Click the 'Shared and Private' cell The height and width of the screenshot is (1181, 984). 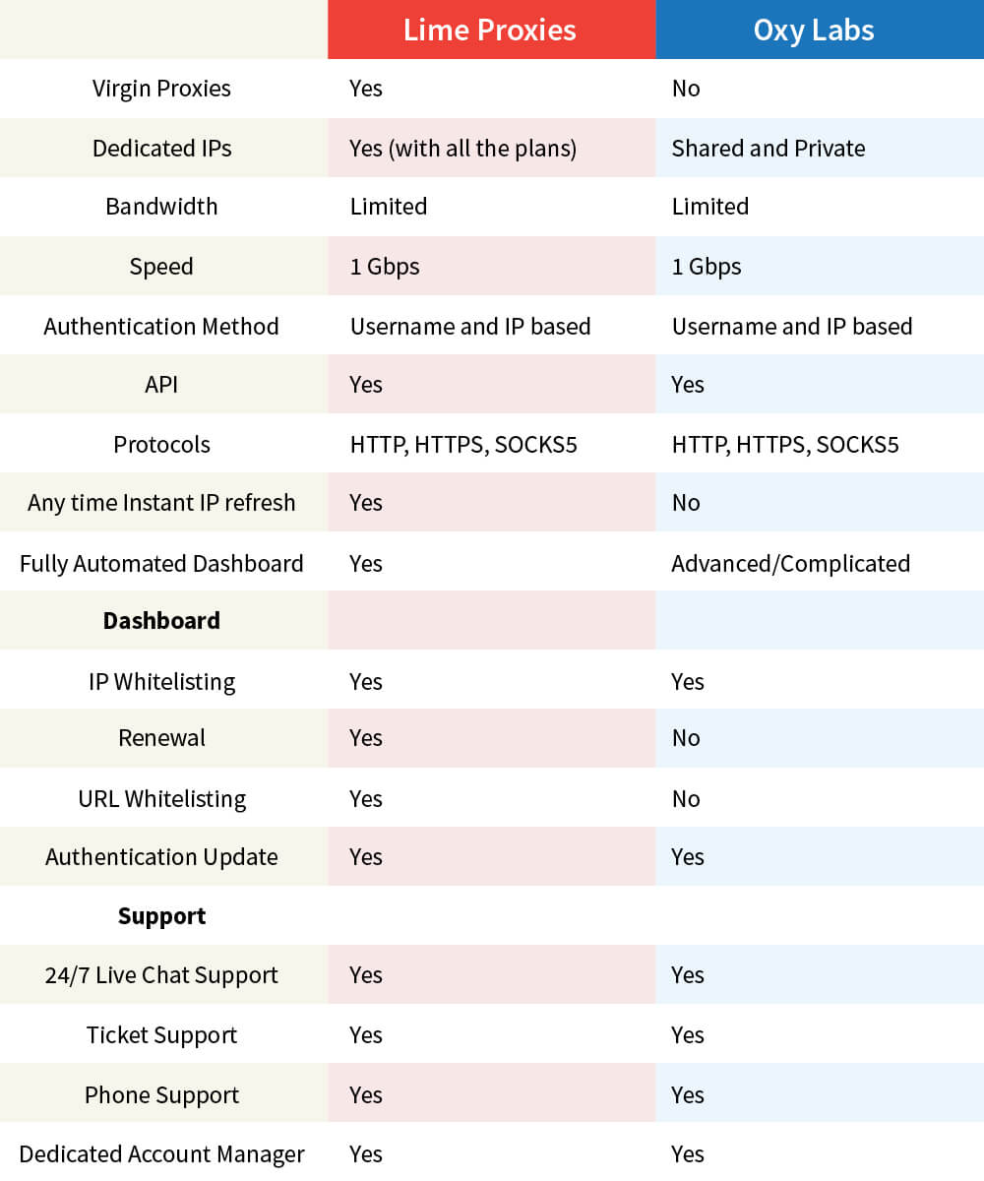pyautogui.click(x=769, y=149)
